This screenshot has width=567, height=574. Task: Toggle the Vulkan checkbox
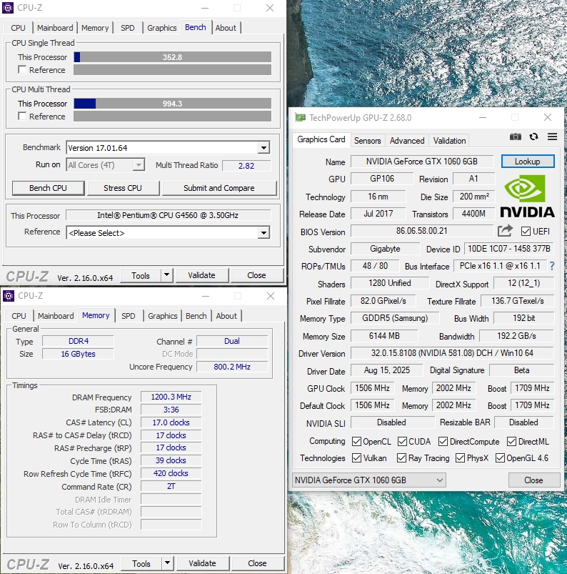(x=356, y=458)
